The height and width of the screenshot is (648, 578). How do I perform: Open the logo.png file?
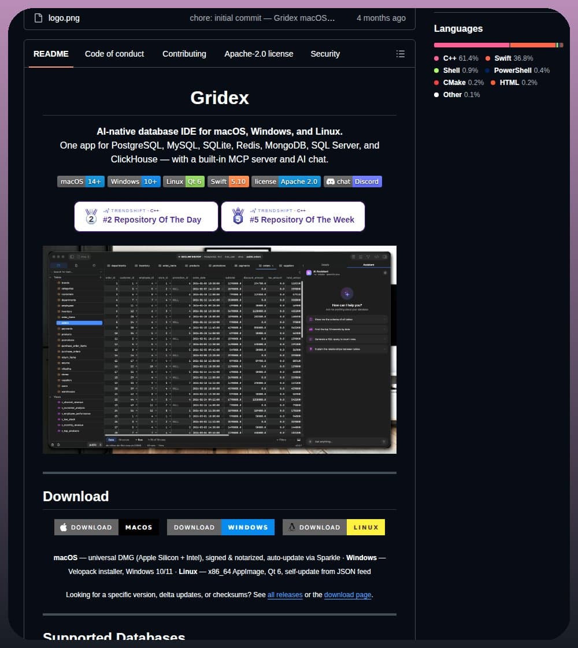64,18
